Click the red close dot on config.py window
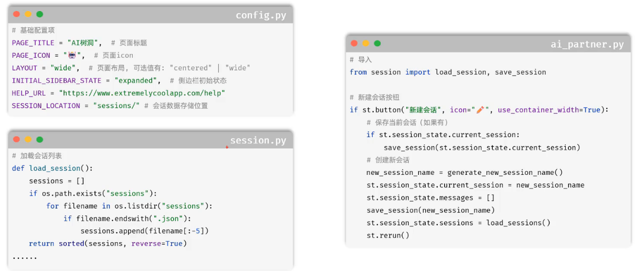This screenshot has height=271, width=643. tap(17, 14)
